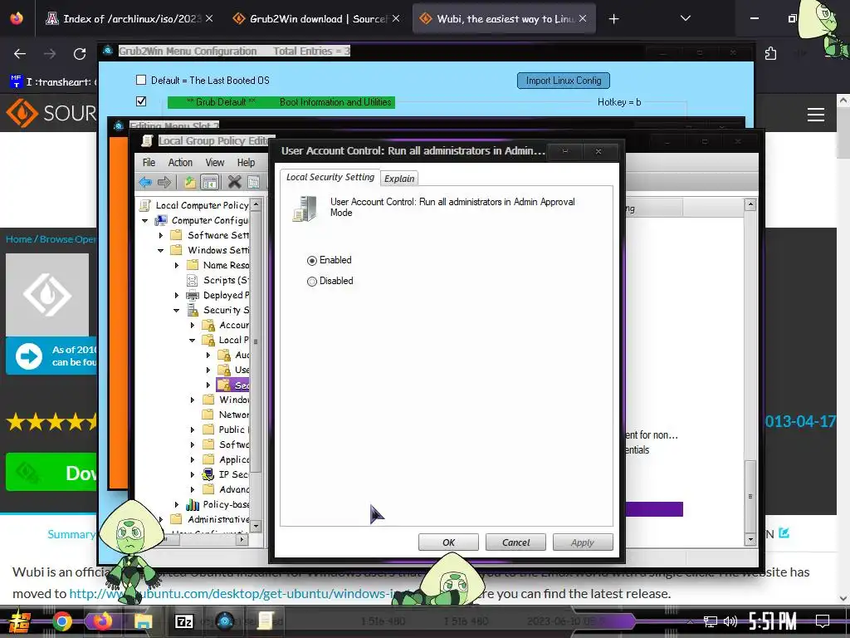The width and height of the screenshot is (850, 638).
Task: Open Start menu from taskbar
Action: [20, 621]
